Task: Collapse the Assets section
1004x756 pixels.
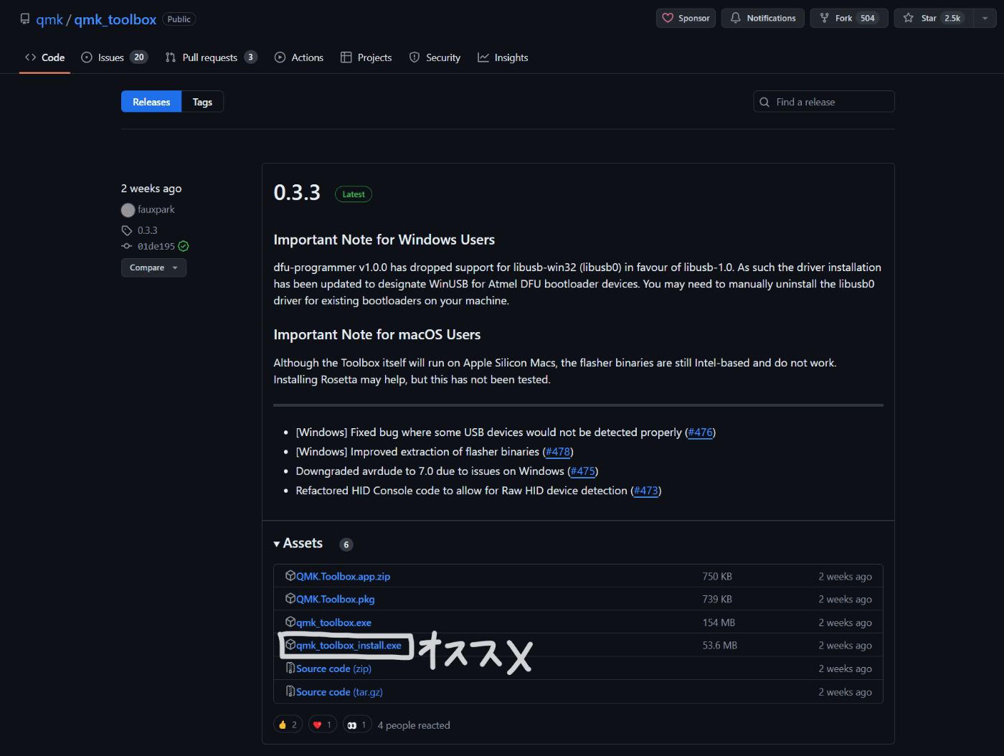Action: 298,544
